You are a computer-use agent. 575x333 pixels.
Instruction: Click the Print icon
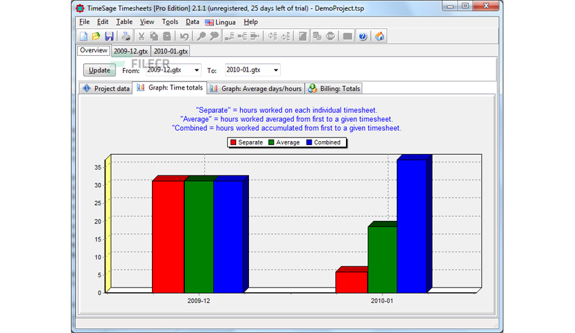coord(126,36)
